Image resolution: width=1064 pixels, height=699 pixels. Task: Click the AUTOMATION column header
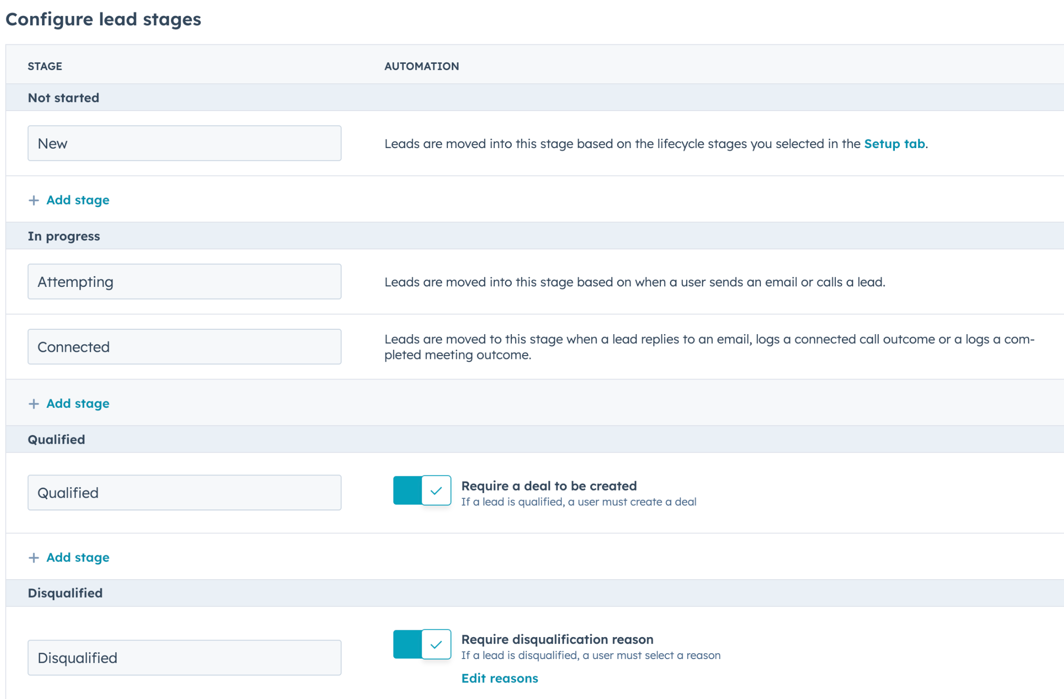pyautogui.click(x=421, y=66)
